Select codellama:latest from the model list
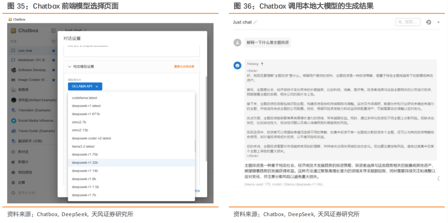448x223 pixels. coord(131,98)
